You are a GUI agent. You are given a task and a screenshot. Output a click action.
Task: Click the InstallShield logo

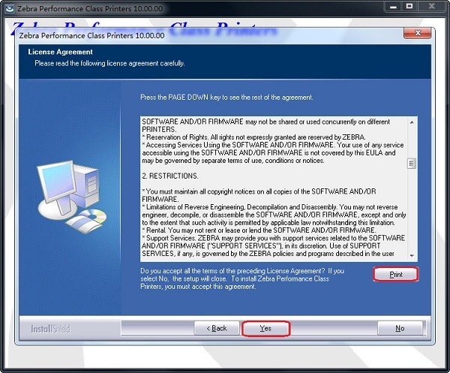pyautogui.click(x=51, y=329)
